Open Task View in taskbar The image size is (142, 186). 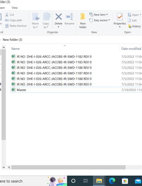(x=86, y=181)
